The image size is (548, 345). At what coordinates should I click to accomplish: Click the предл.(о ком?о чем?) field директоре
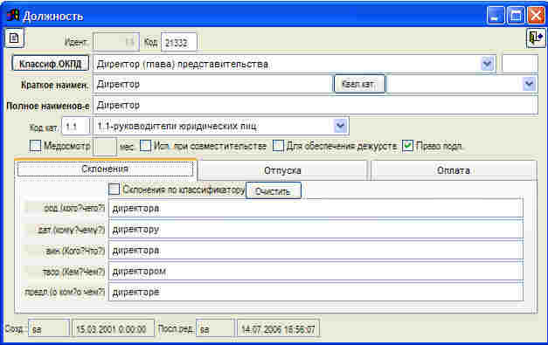coord(316,293)
